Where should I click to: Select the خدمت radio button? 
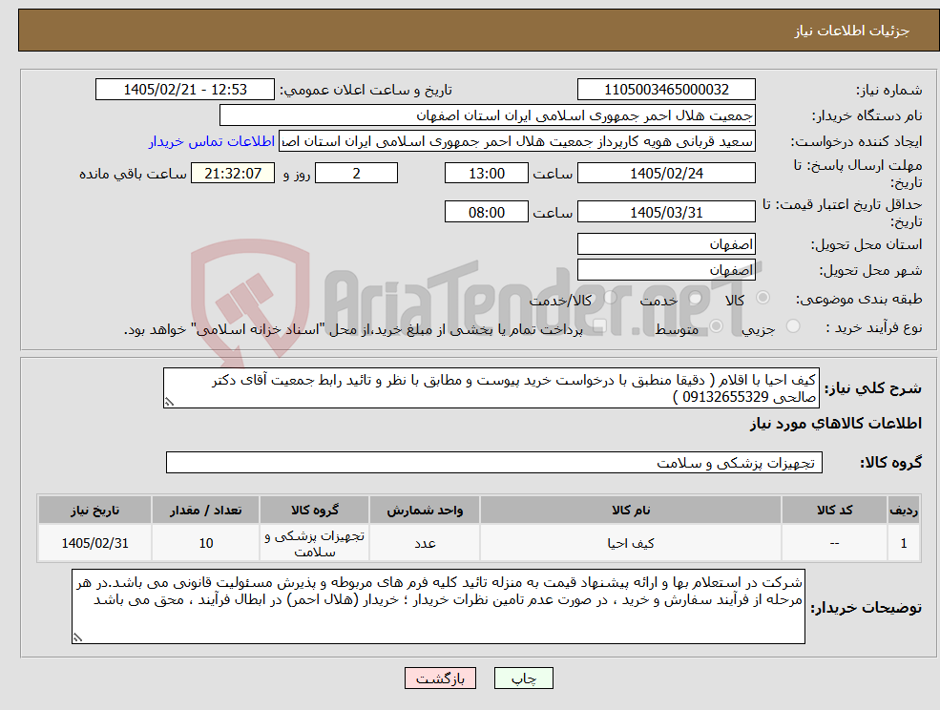tap(696, 298)
